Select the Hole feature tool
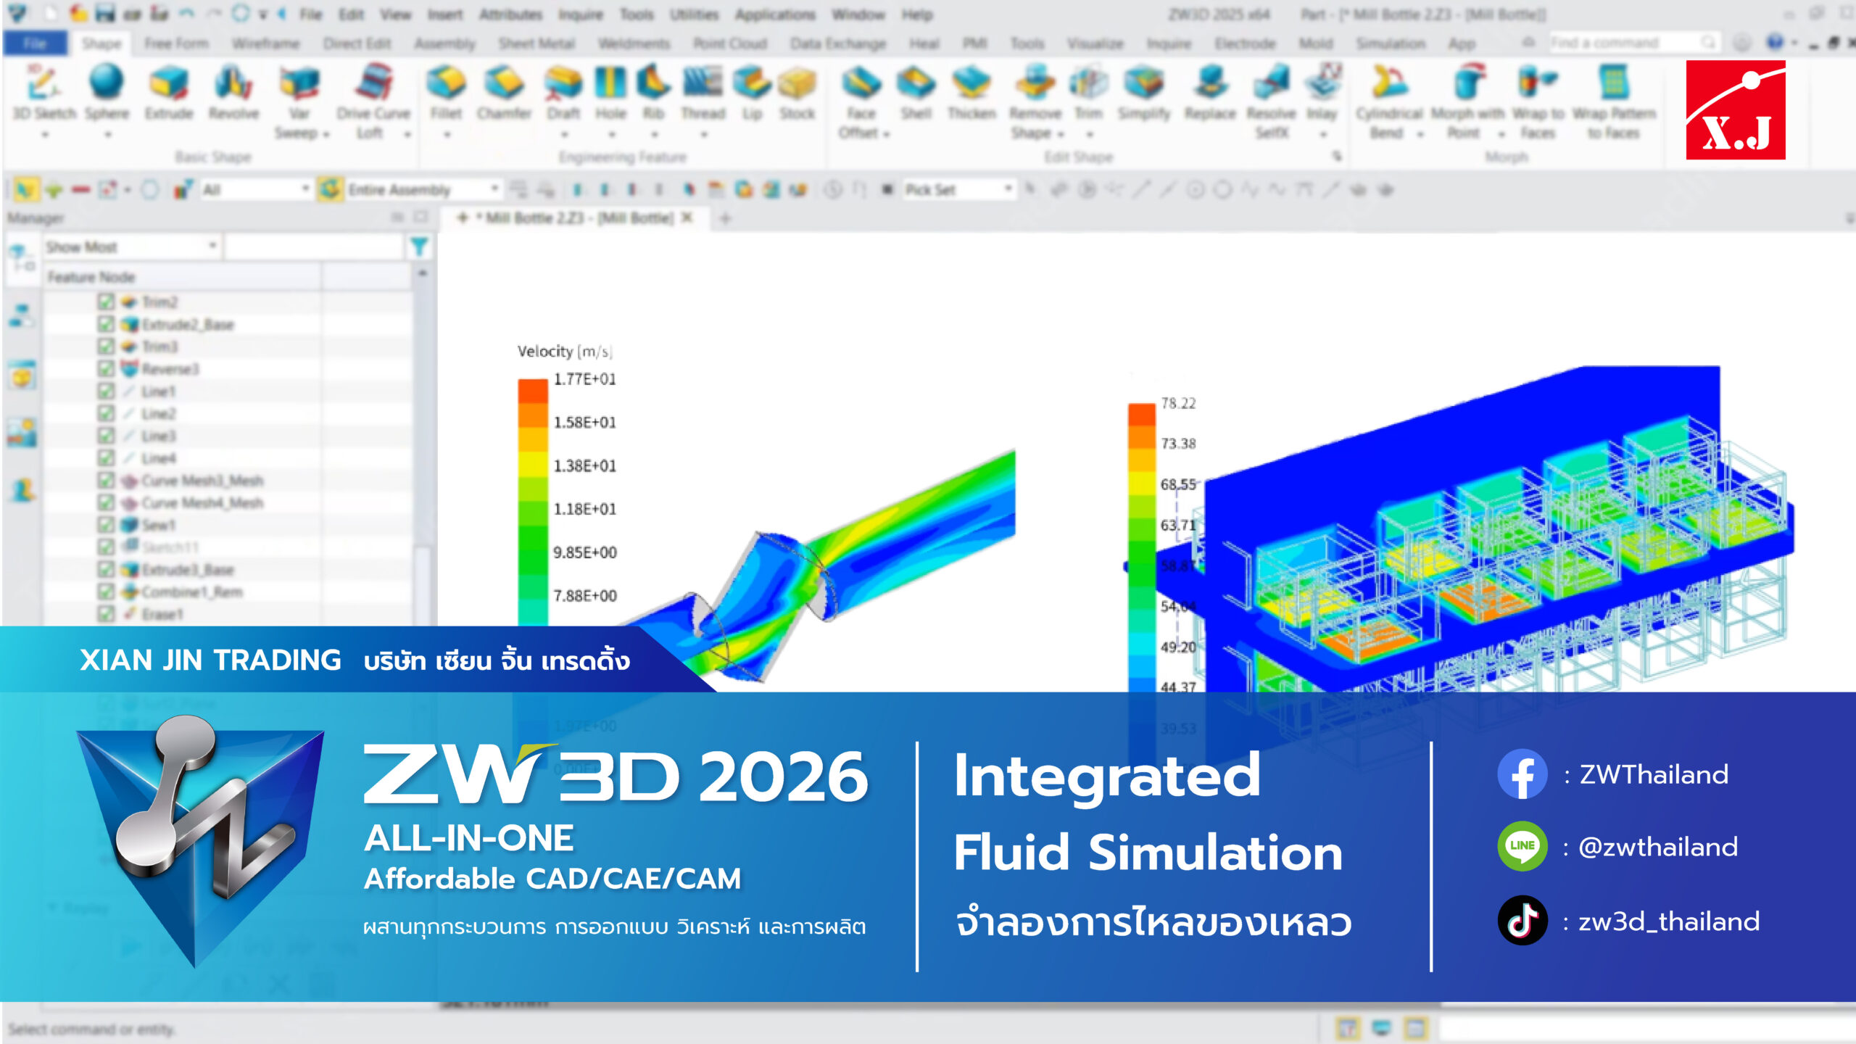This screenshot has width=1856, height=1044. pos(610,83)
